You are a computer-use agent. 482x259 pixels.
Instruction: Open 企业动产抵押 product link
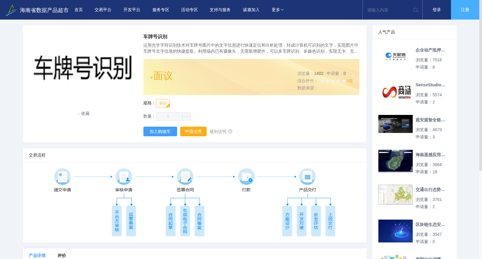(x=430, y=50)
